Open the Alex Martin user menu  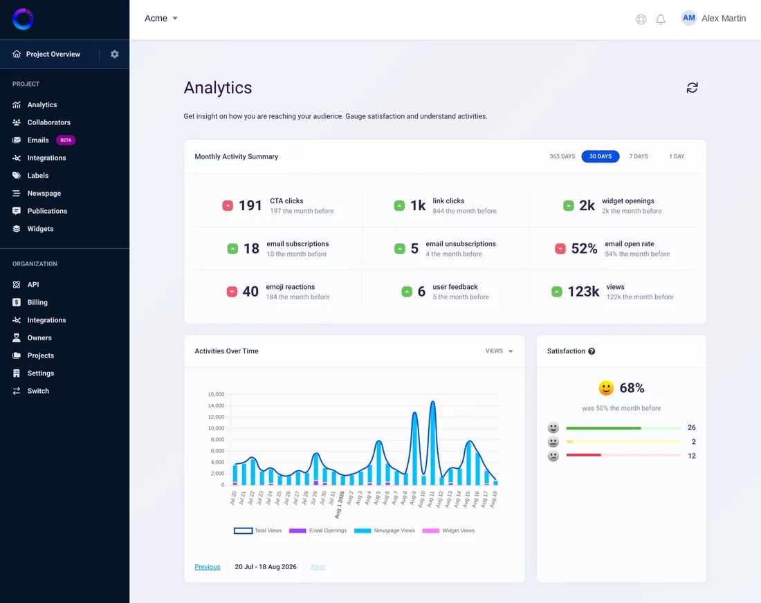coord(713,19)
